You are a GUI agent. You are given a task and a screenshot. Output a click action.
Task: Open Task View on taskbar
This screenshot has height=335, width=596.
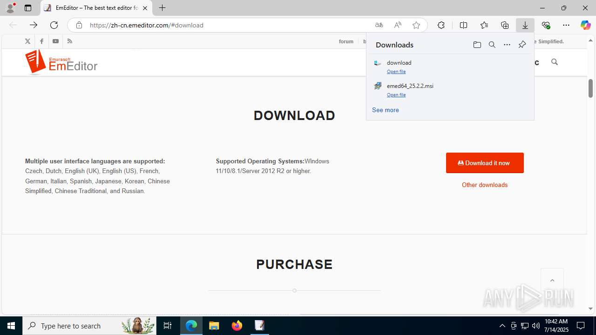168,326
